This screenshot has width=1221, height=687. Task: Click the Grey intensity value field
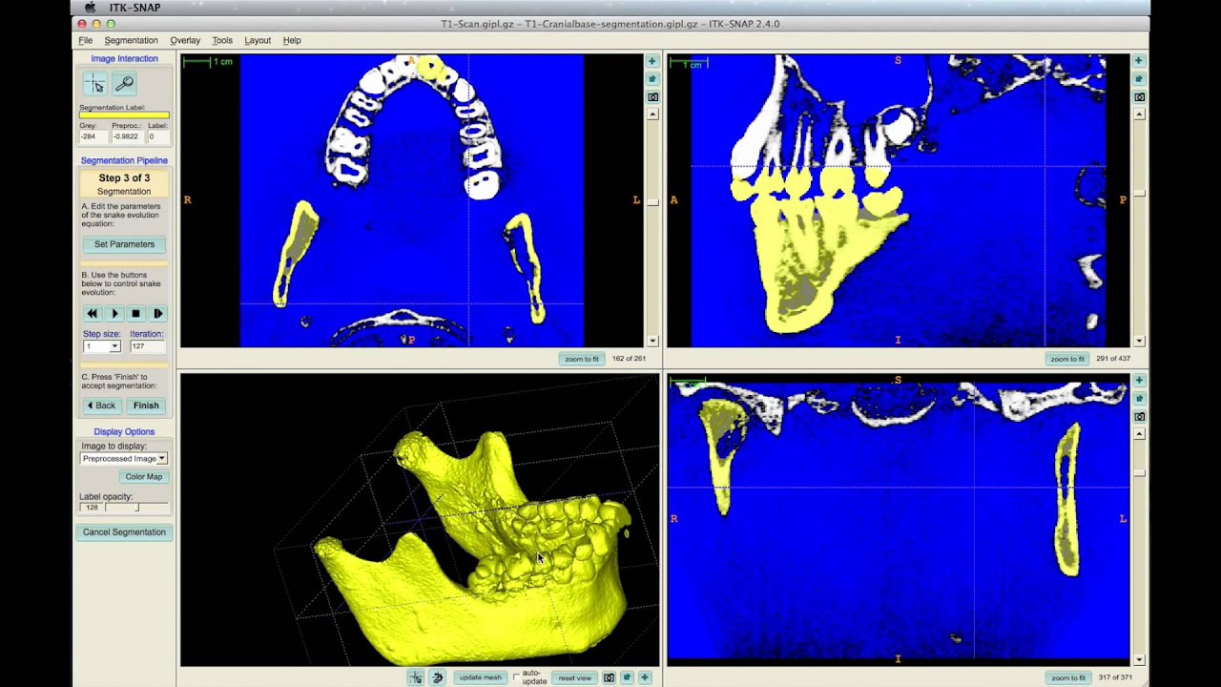coord(93,136)
